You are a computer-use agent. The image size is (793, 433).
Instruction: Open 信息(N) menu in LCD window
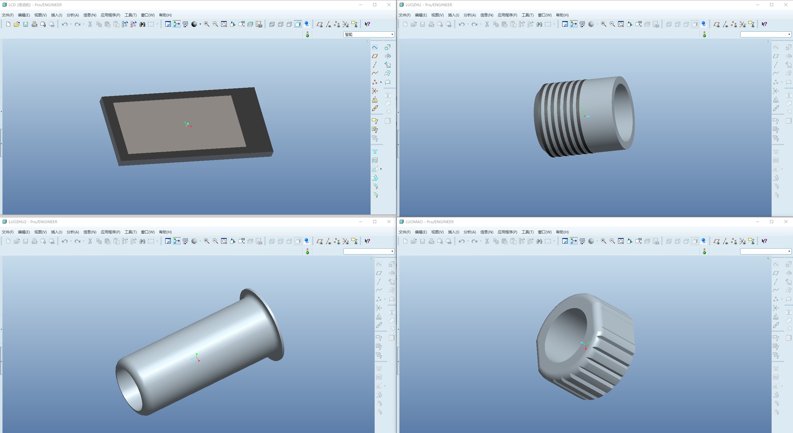click(90, 15)
